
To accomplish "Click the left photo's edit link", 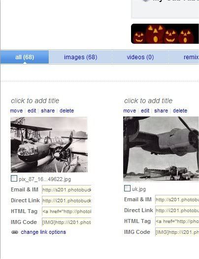I will [x=32, y=111].
